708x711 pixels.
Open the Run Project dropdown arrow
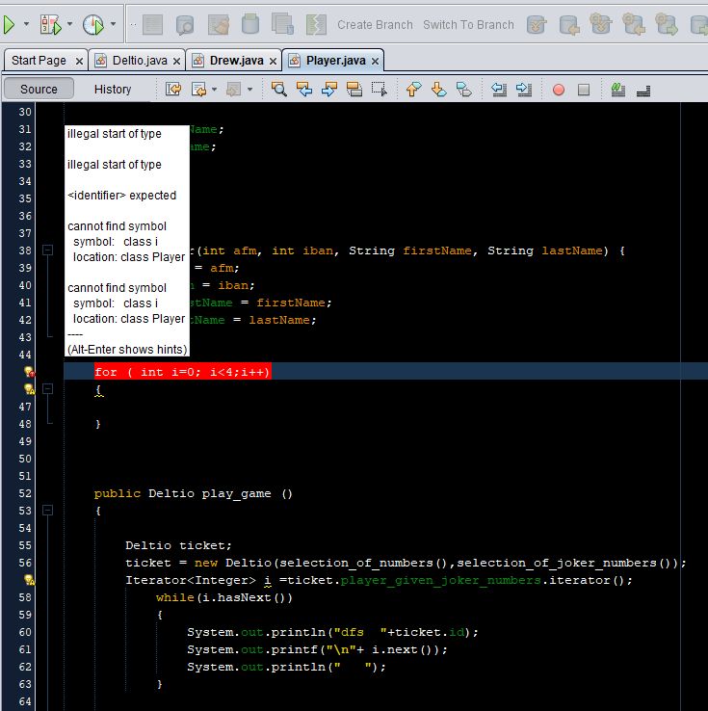tap(26, 24)
